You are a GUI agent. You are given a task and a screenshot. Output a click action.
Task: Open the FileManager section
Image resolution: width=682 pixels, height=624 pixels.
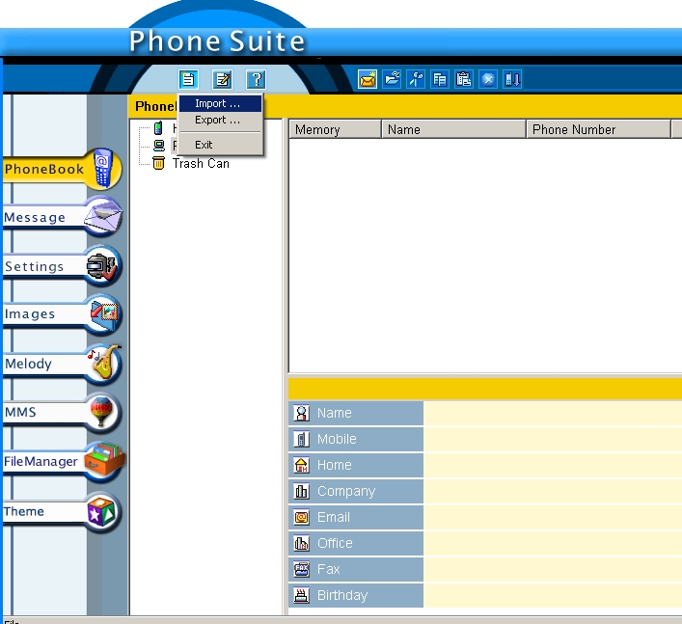click(63, 461)
